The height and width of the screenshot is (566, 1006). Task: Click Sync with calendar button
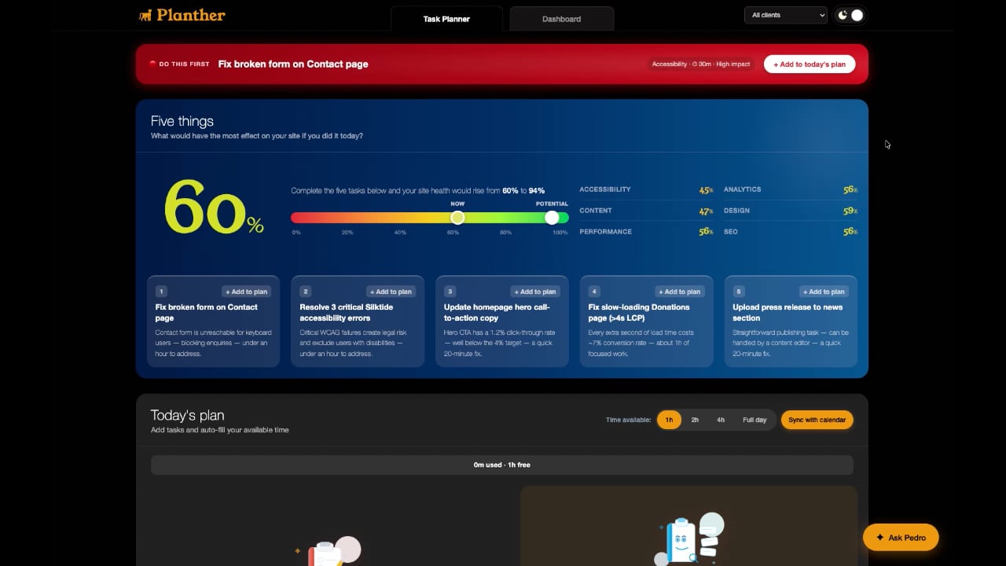coord(817,420)
